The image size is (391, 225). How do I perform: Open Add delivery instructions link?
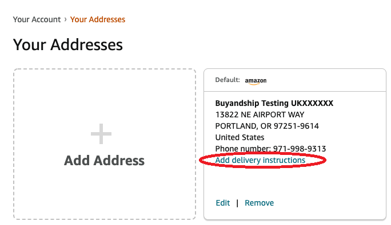(x=260, y=160)
